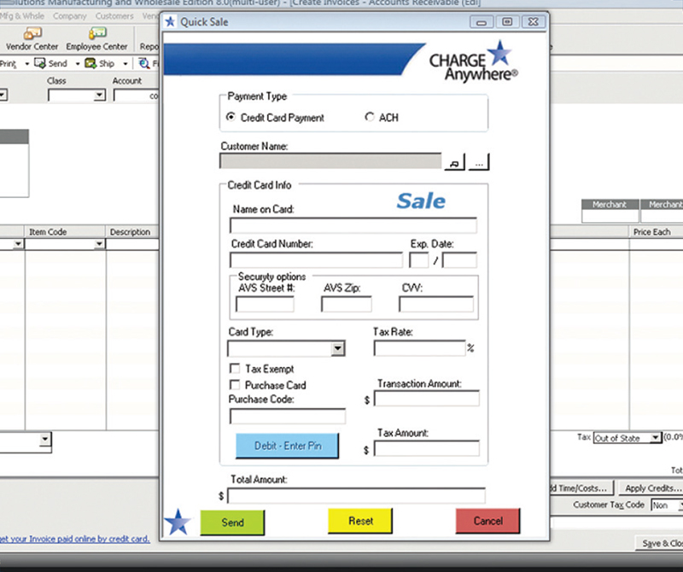683x572 pixels.
Task: Click customer search button beside Customer Name
Action: tap(454, 162)
